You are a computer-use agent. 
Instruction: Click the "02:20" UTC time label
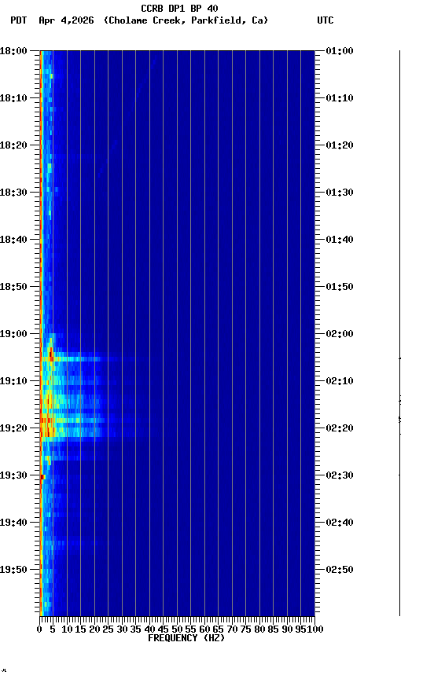click(x=340, y=429)
